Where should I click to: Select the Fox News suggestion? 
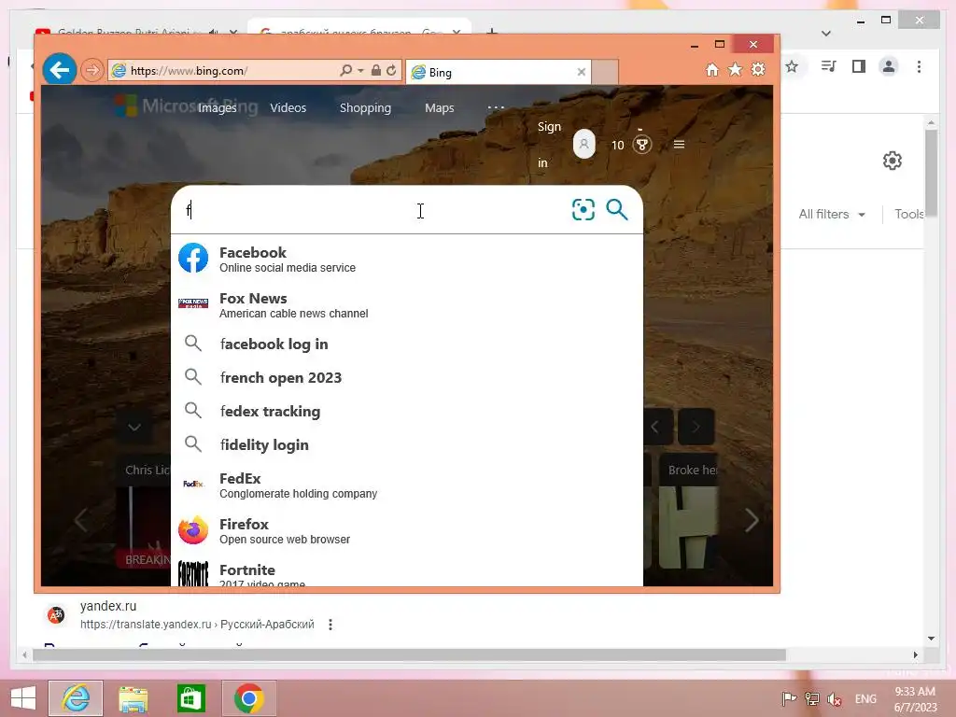[x=407, y=304]
